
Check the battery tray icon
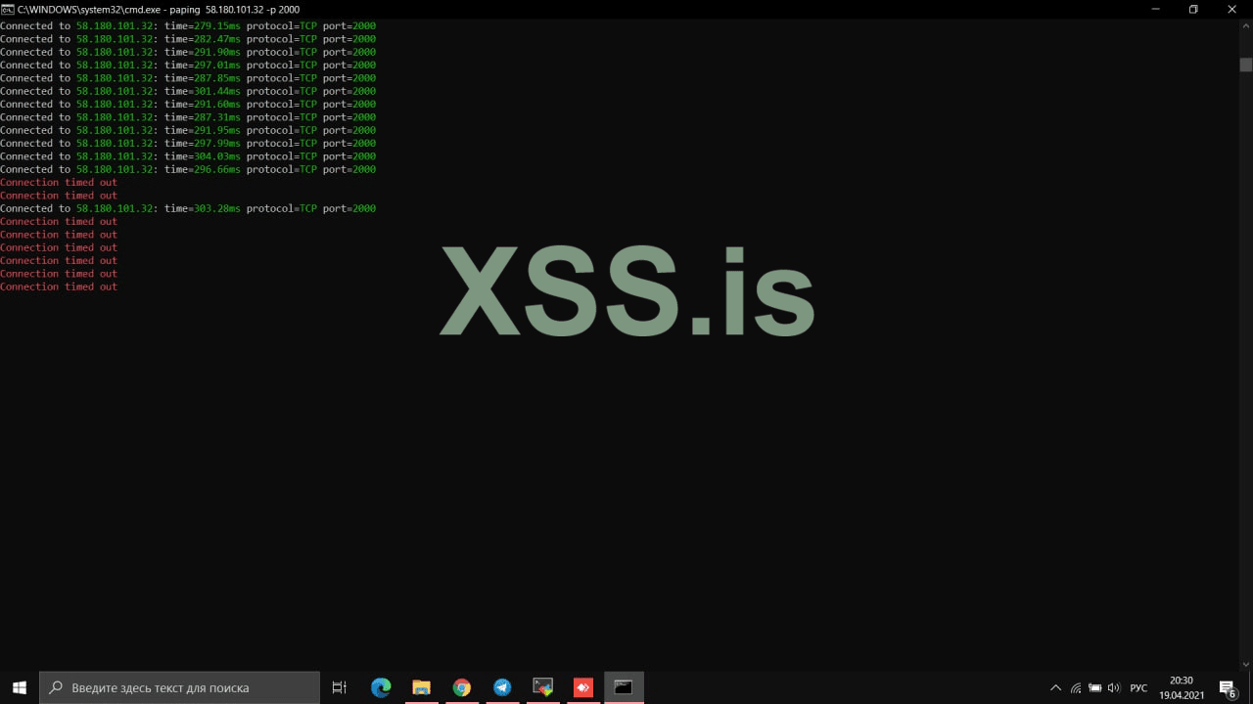tap(1094, 688)
